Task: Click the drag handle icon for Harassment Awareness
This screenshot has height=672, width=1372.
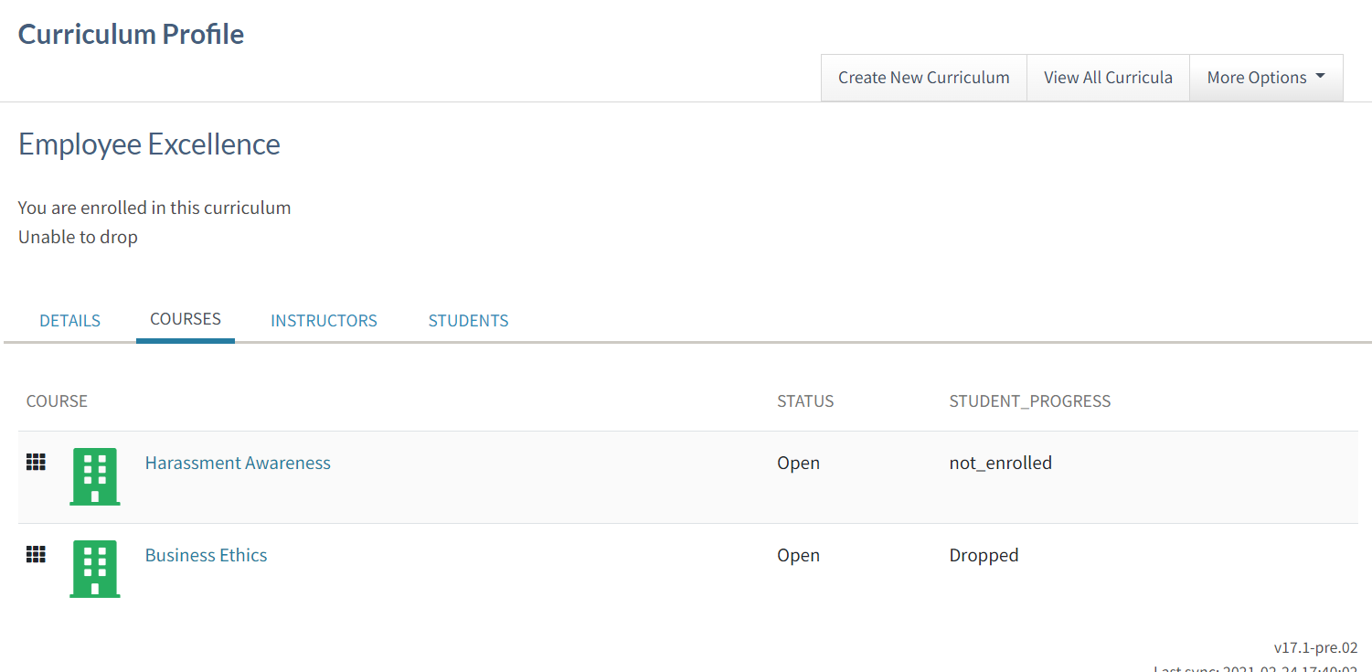Action: (x=36, y=463)
